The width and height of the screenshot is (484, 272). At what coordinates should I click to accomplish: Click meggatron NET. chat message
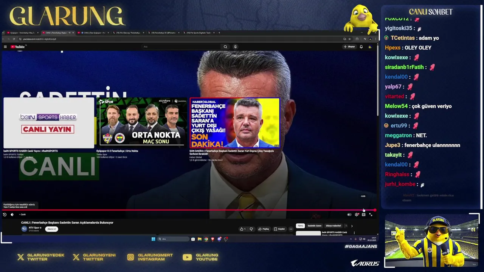(406, 135)
